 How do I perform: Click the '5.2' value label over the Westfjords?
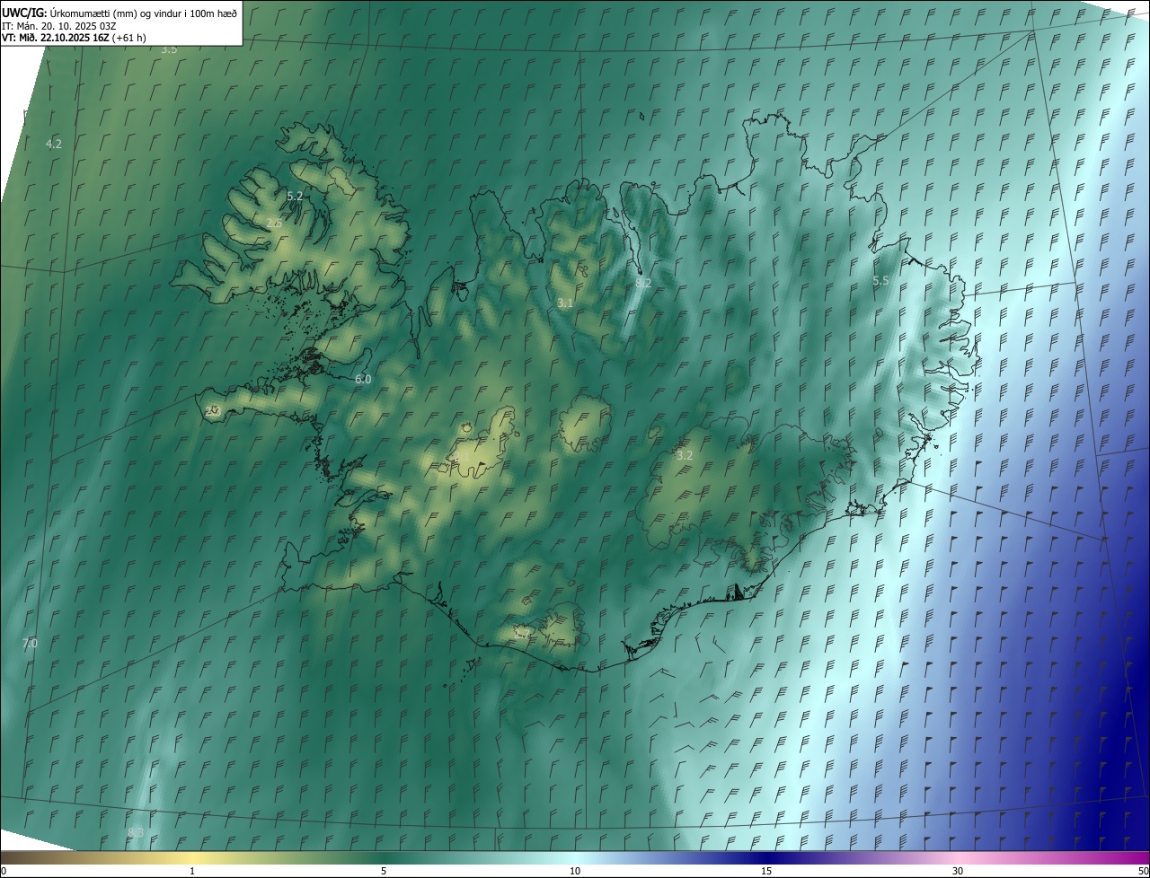(x=295, y=196)
